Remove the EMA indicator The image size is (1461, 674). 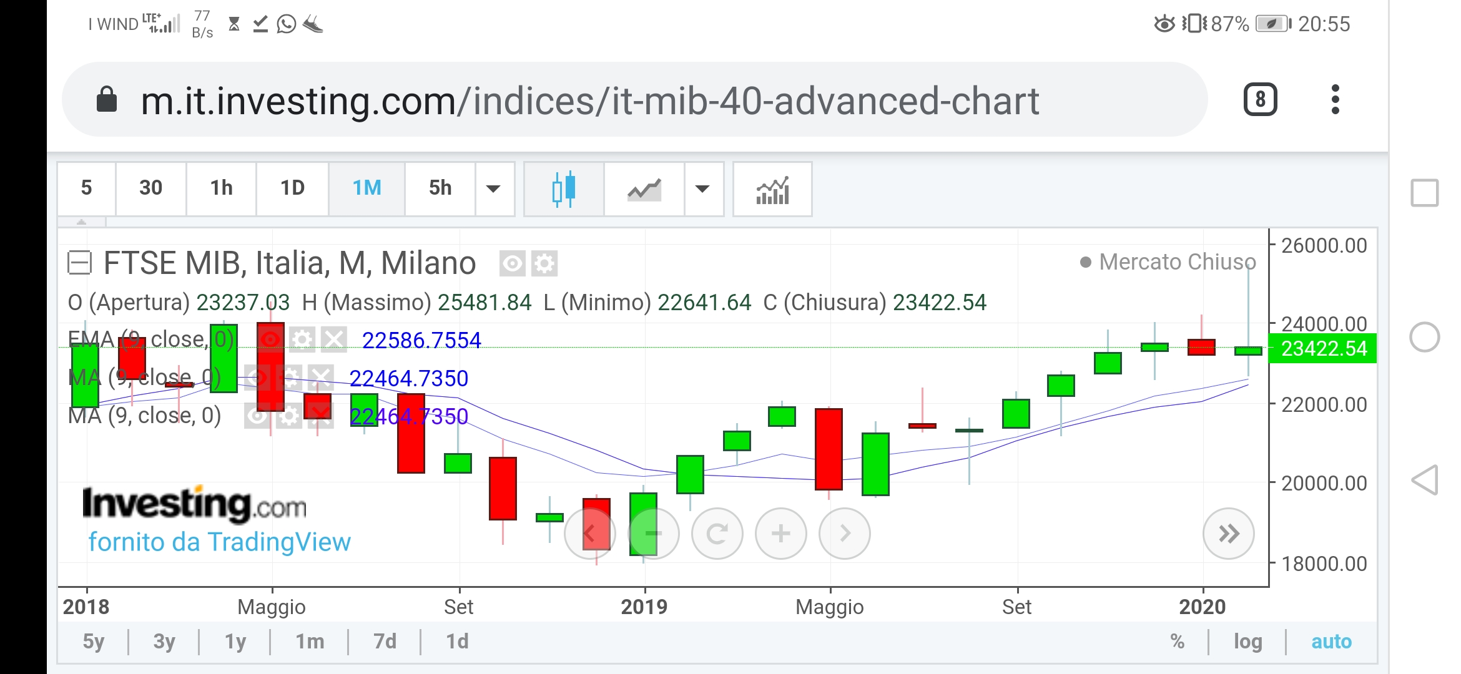click(x=334, y=339)
